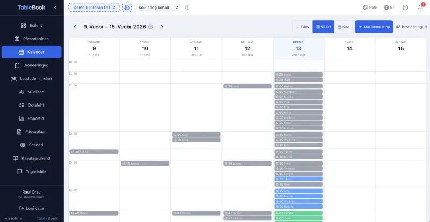Open Thursday's 15:15 Jelena booking
The height and width of the screenshot is (222, 430).
(x=247, y=164)
